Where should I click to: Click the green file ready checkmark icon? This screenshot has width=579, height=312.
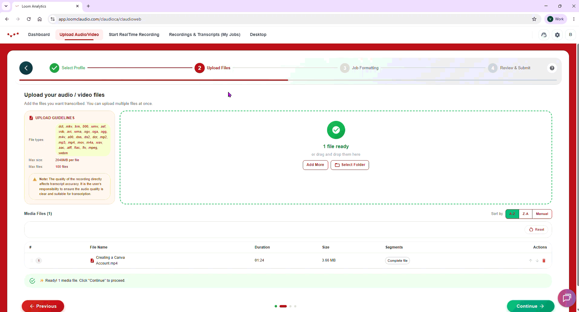coord(336,130)
